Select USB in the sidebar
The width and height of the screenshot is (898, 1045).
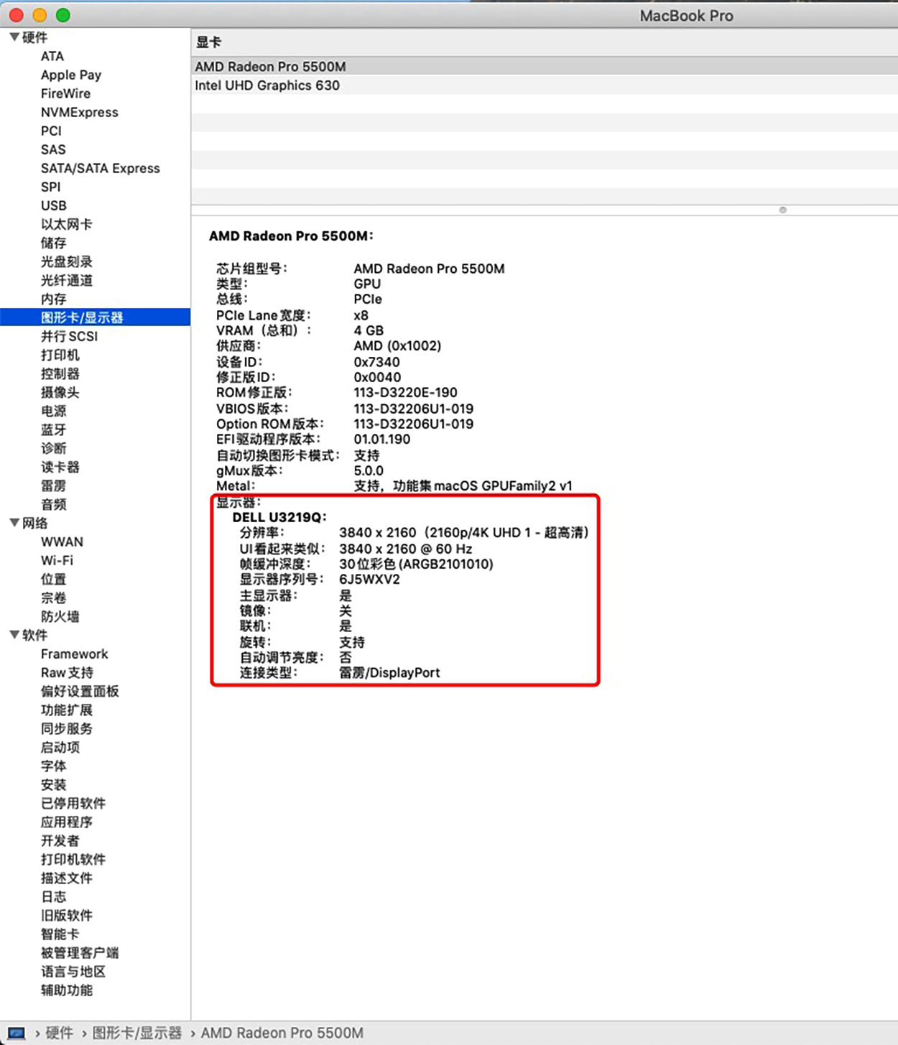click(x=54, y=205)
